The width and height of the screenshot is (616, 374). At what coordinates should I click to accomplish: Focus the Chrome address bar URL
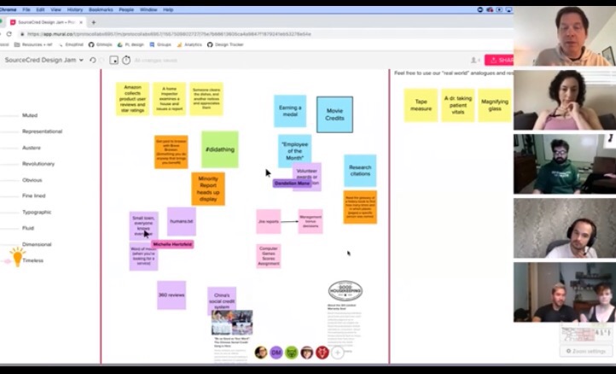click(169, 34)
